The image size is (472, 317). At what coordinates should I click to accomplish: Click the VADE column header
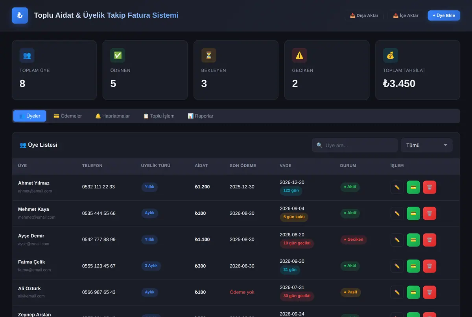pyautogui.click(x=286, y=166)
